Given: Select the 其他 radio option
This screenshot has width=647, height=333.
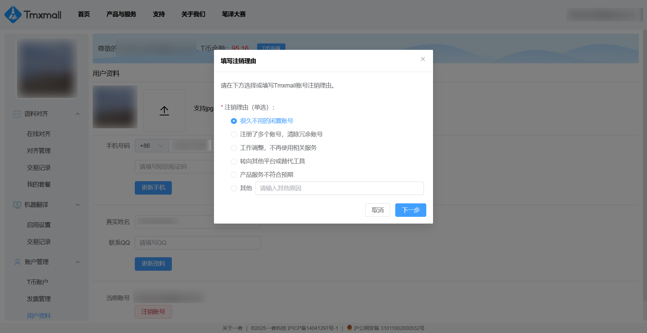Looking at the screenshot, I should point(234,188).
